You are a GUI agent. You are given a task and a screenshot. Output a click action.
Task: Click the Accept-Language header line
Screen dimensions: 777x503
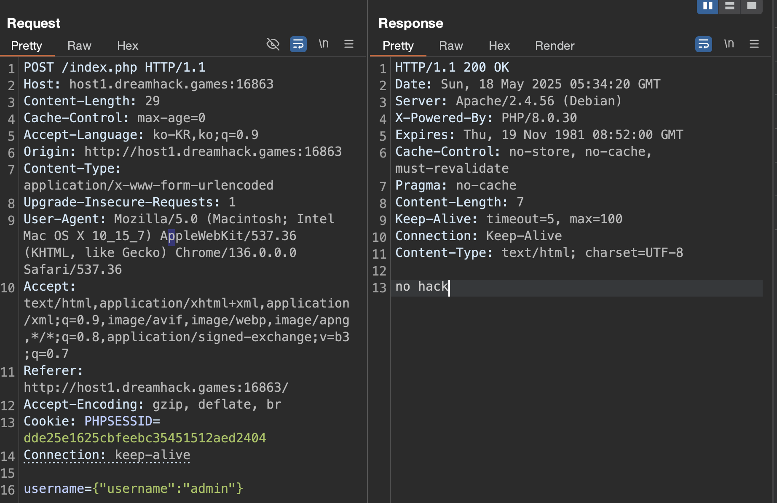141,135
